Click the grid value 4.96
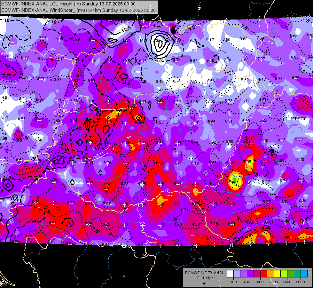The image size is (313, 288). [5, 98]
